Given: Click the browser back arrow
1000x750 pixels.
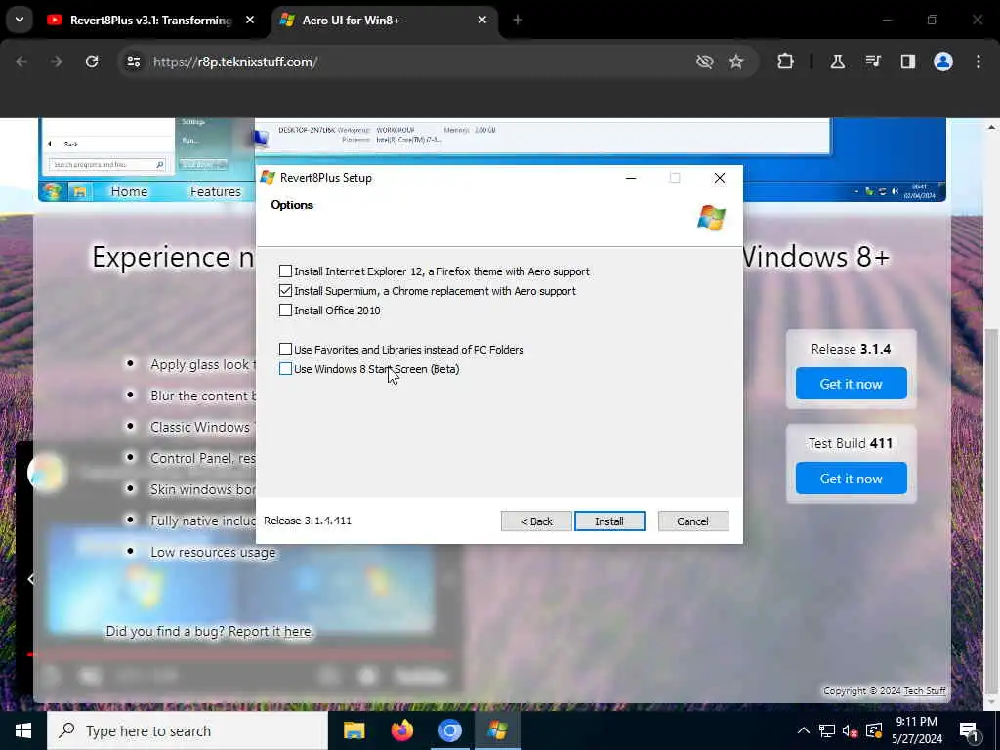Looking at the screenshot, I should click(x=21, y=62).
